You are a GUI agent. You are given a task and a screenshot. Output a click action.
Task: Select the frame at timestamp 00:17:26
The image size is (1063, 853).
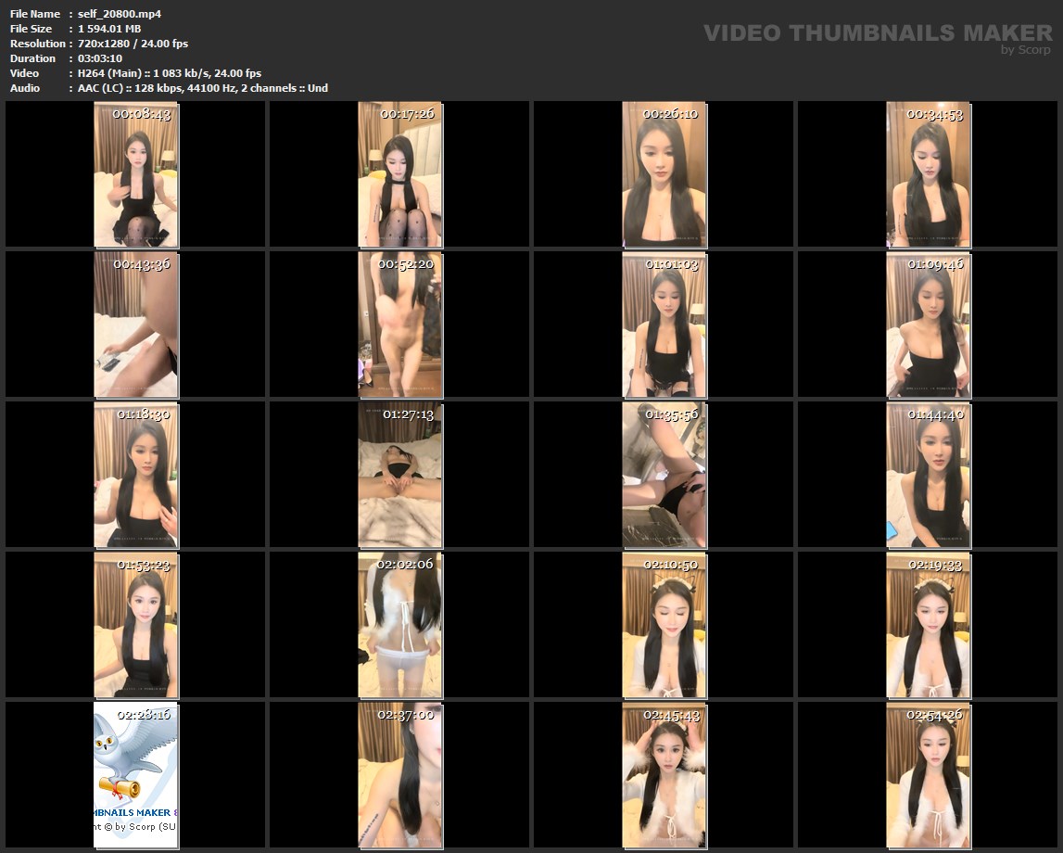coord(400,174)
